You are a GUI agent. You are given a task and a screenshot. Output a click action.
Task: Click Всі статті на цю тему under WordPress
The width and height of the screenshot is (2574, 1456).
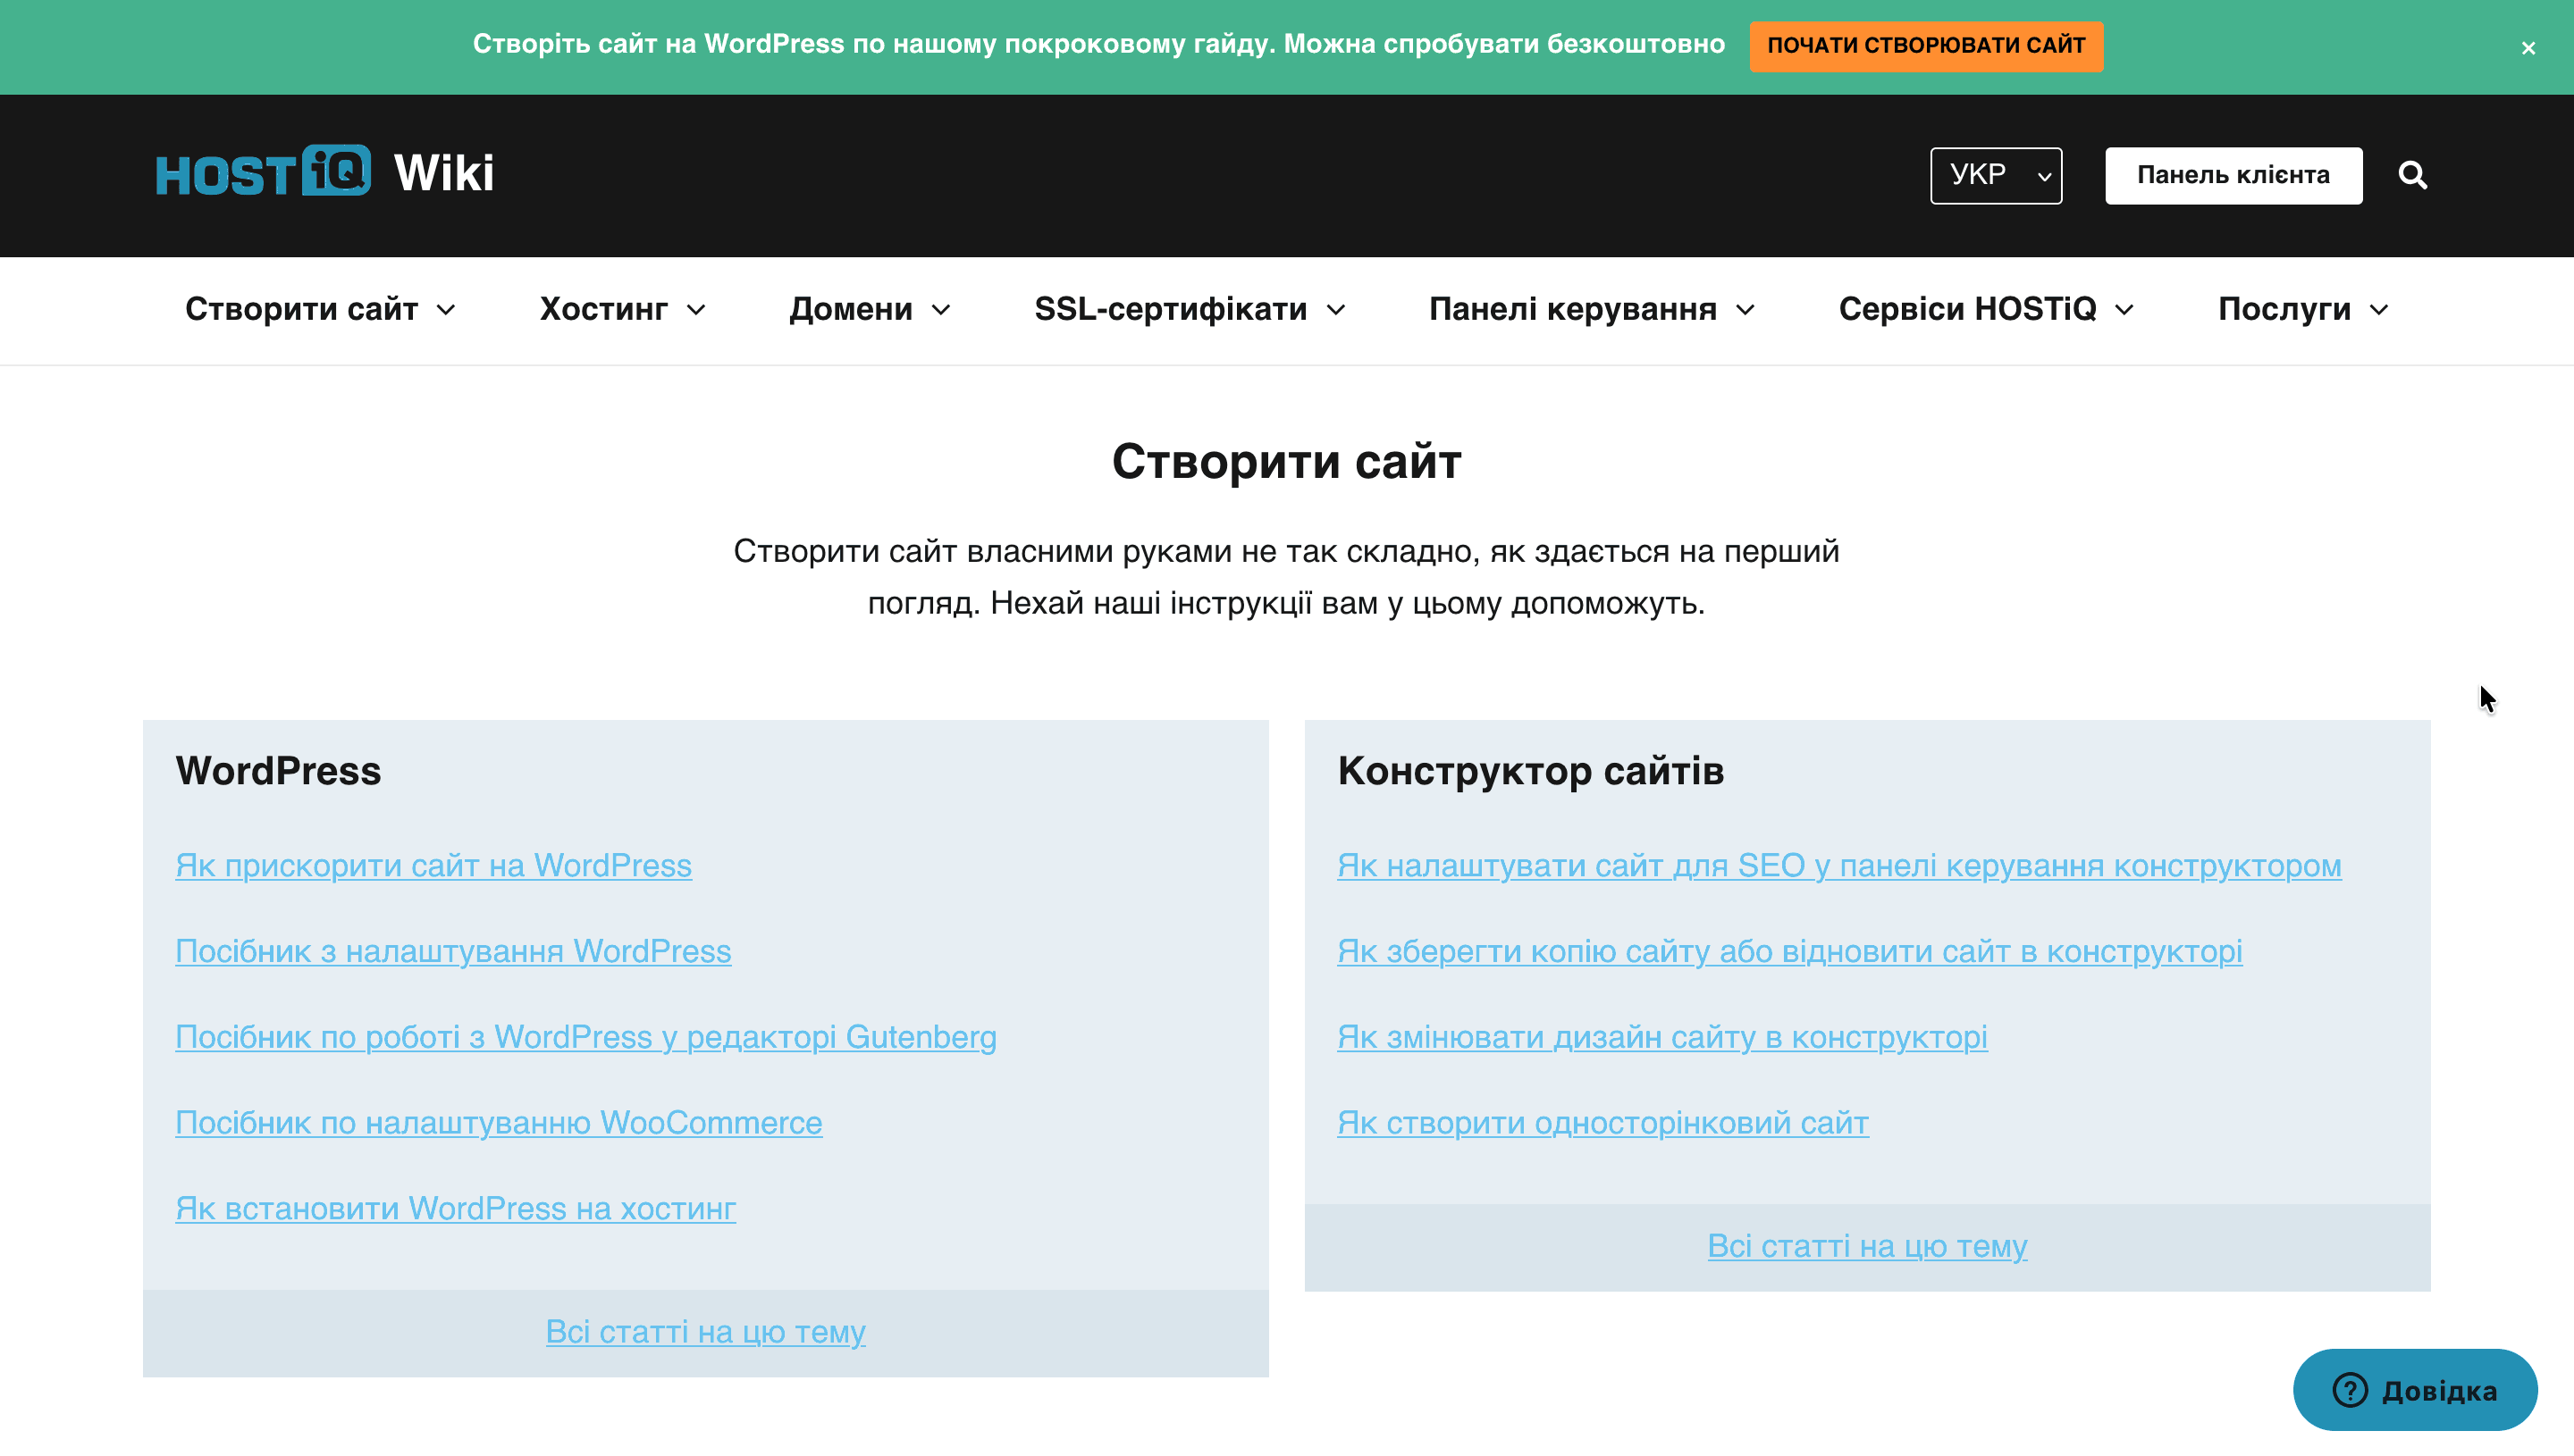pos(705,1331)
